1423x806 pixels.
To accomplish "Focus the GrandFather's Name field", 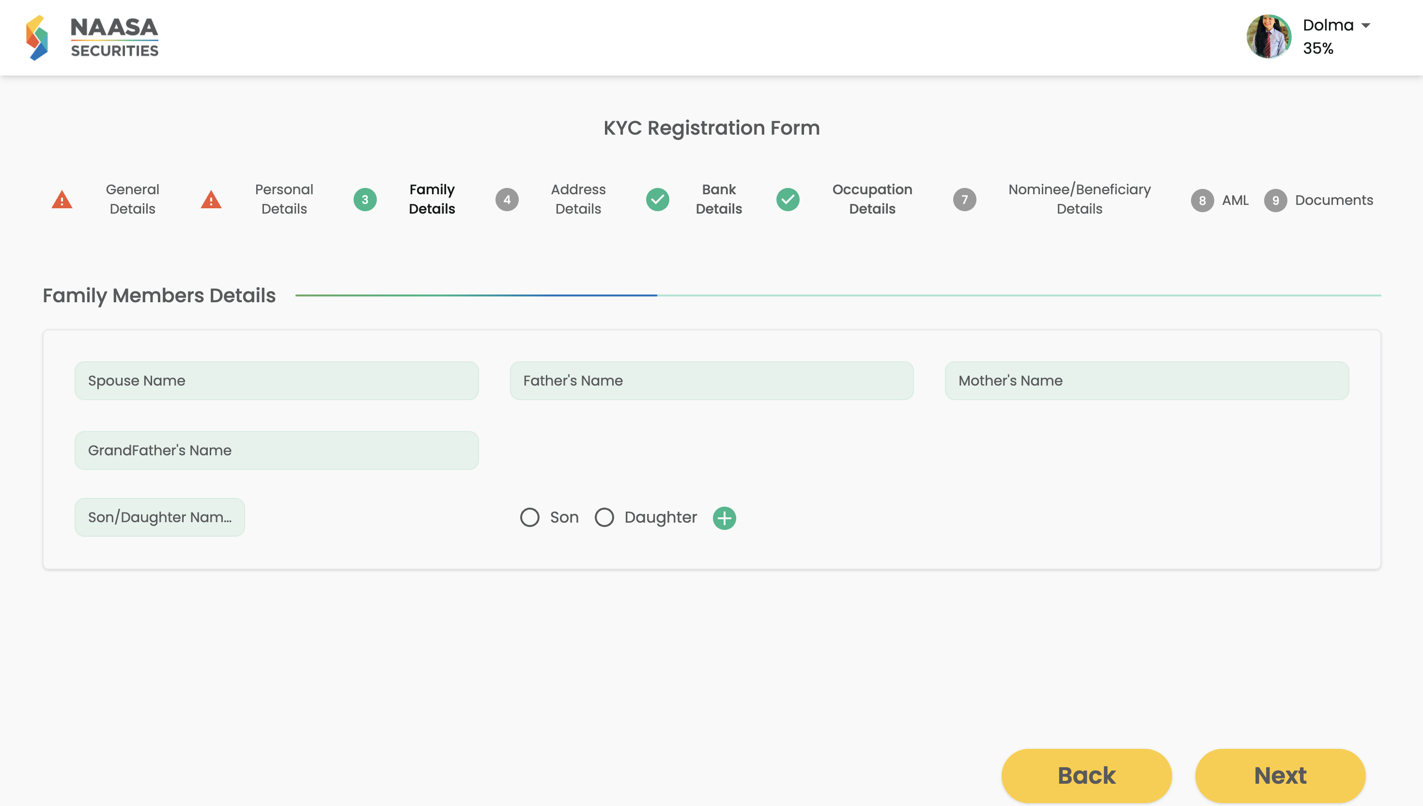I will (277, 450).
